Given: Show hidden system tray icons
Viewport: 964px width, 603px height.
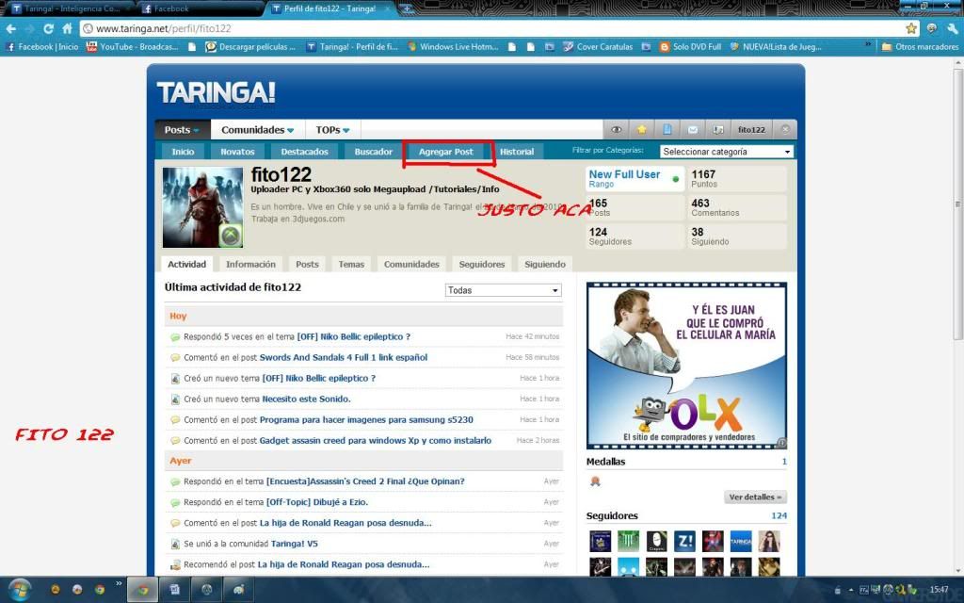Looking at the screenshot, I should click(851, 590).
